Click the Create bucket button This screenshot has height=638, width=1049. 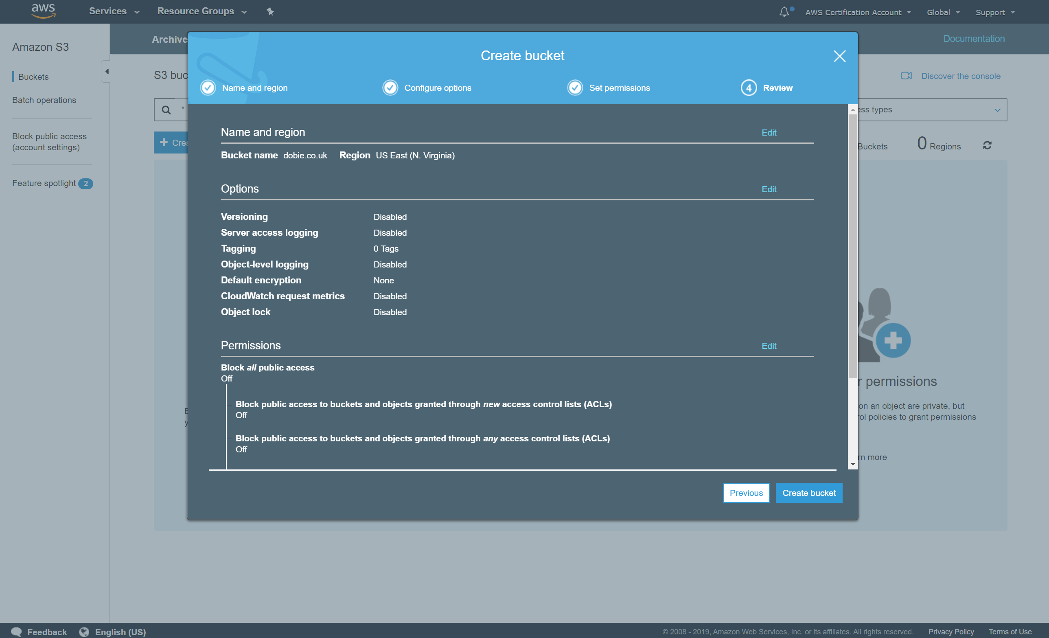pyautogui.click(x=809, y=493)
